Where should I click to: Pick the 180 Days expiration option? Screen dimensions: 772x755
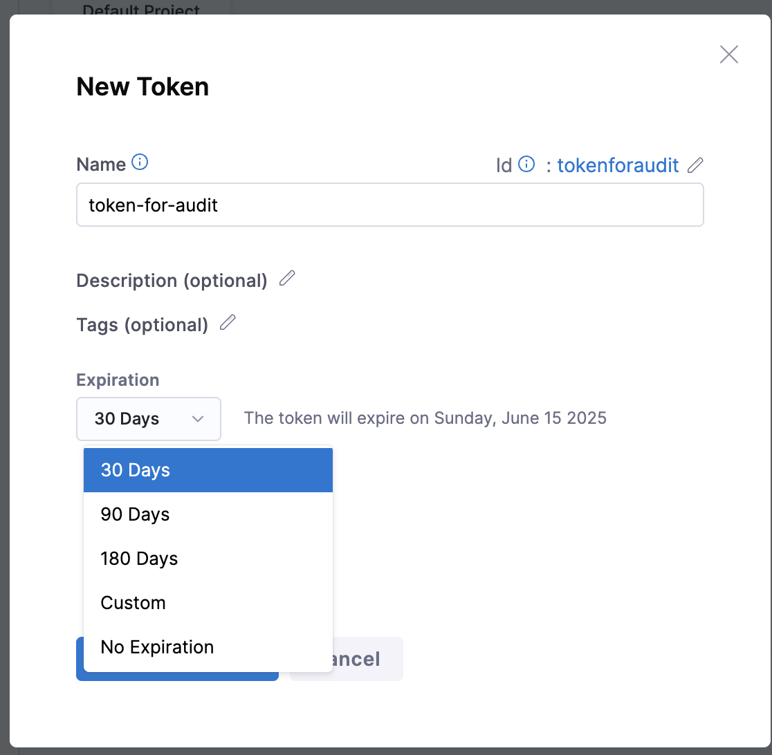[x=208, y=559]
